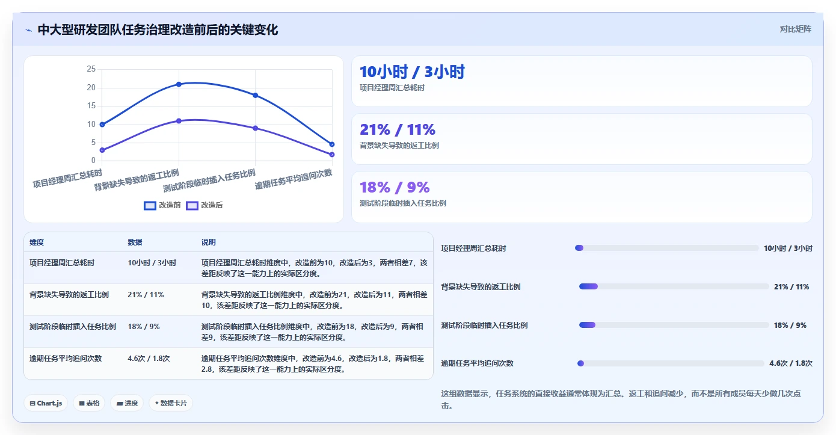Click the 21% / 11% value beside the progress bar

[x=791, y=286]
